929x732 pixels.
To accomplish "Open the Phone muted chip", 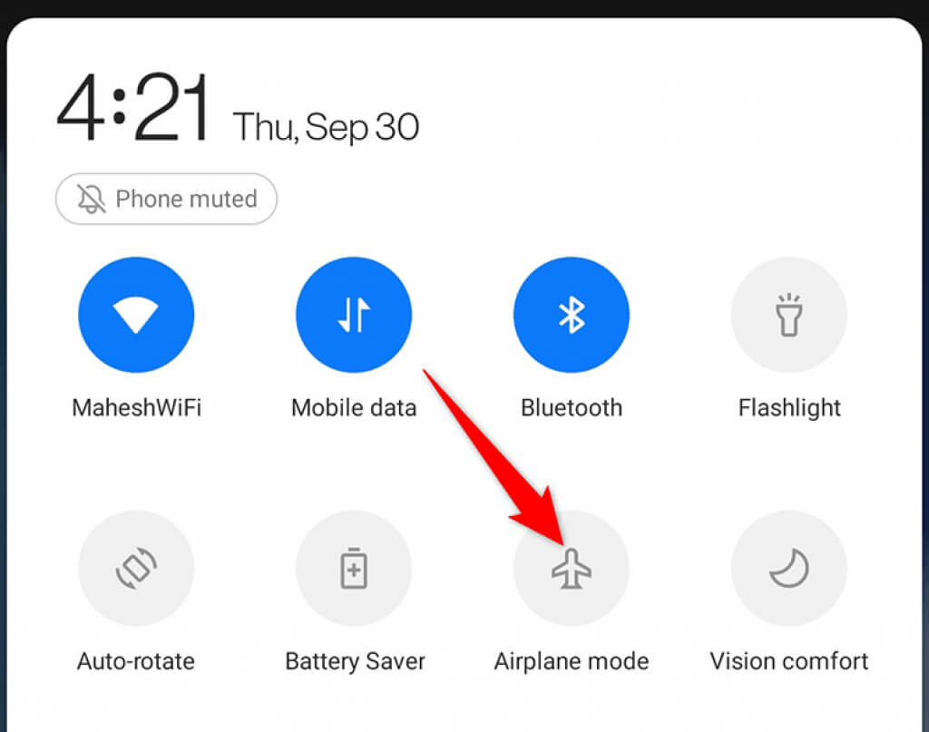I will click(166, 199).
